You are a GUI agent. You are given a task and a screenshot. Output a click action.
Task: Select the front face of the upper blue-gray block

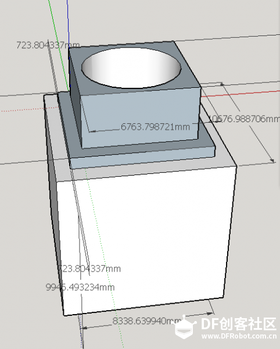coord(140,118)
